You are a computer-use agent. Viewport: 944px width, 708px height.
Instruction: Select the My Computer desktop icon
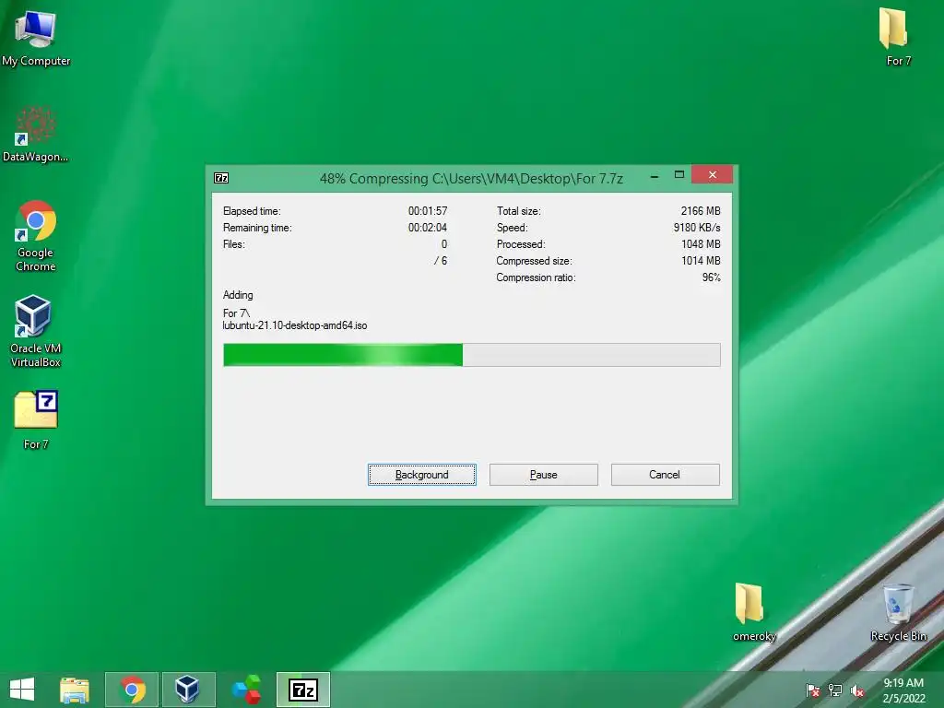[x=36, y=39]
